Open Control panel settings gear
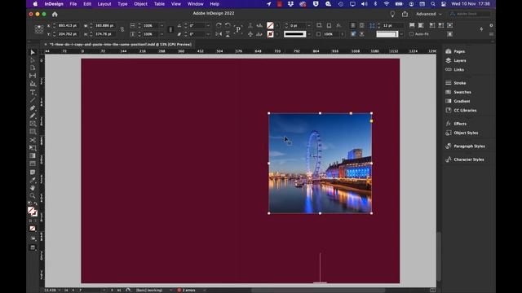Screen dimensions: 522x293 pos(491,25)
